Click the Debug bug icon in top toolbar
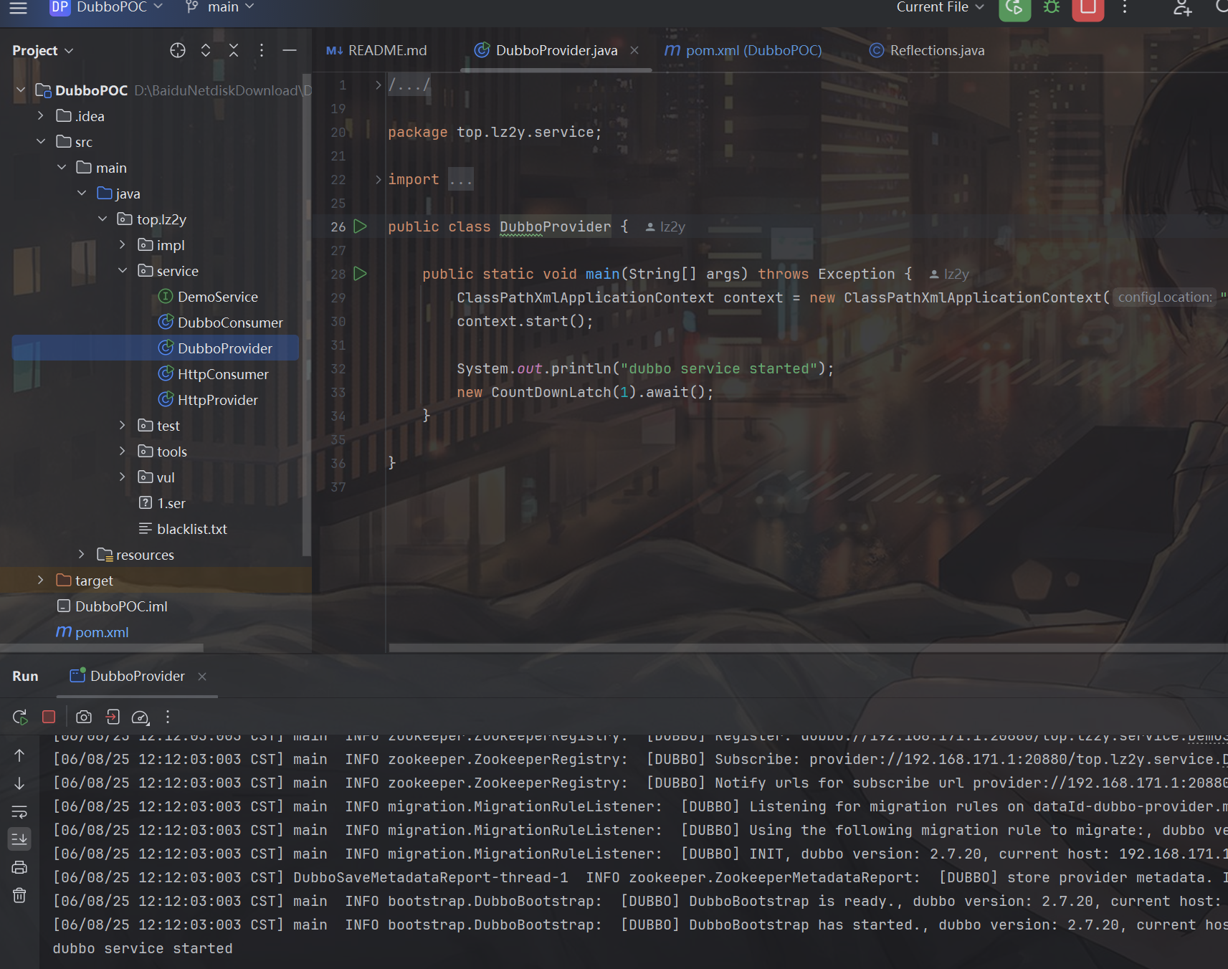The height and width of the screenshot is (969, 1228). [1051, 8]
